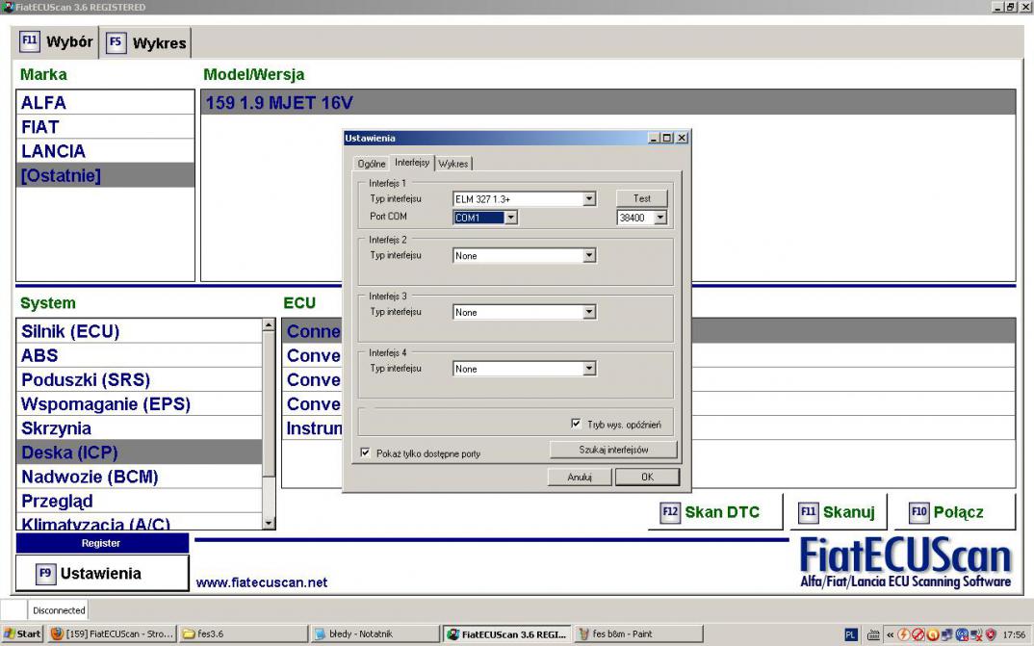
Task: Click the FiatECUScan title bar app icon
Action: pos(8,7)
